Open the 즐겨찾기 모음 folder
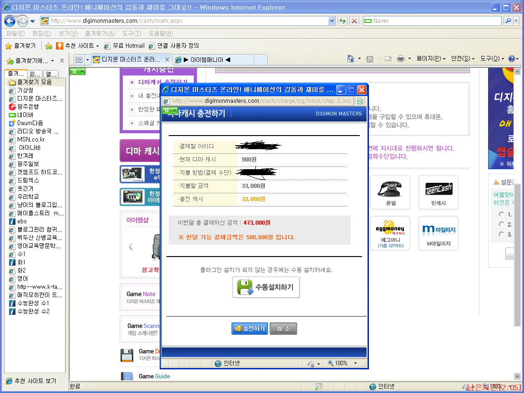Image resolution: width=524 pixels, height=393 pixels. pos(30,82)
